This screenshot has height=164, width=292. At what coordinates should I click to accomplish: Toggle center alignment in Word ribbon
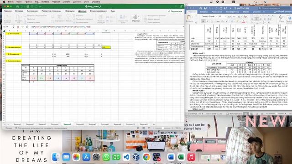click(256, 19)
